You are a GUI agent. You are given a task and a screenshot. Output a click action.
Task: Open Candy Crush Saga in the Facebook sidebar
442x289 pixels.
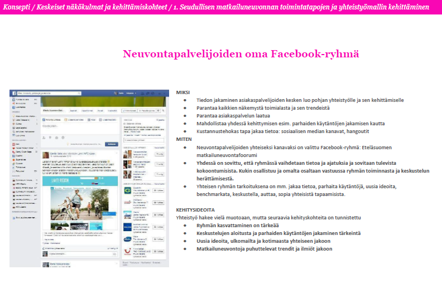point(23,152)
